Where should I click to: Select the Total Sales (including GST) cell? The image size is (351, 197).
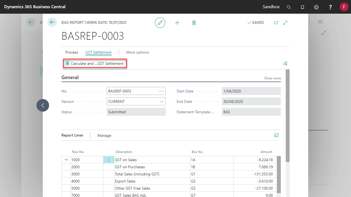pyautogui.click(x=152, y=174)
